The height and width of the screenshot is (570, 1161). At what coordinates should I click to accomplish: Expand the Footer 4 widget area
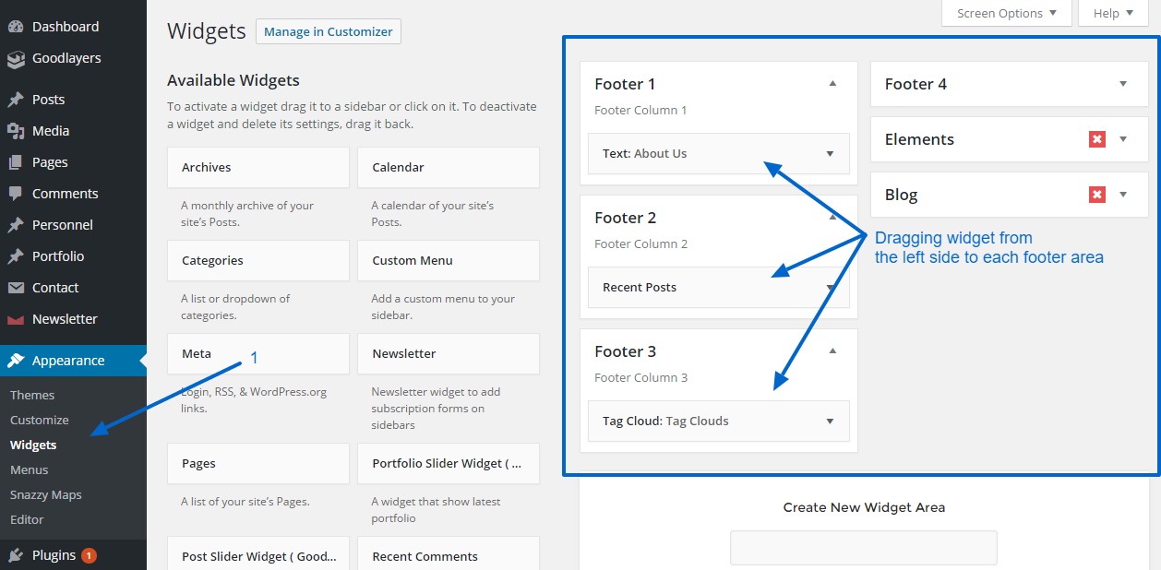(1123, 84)
